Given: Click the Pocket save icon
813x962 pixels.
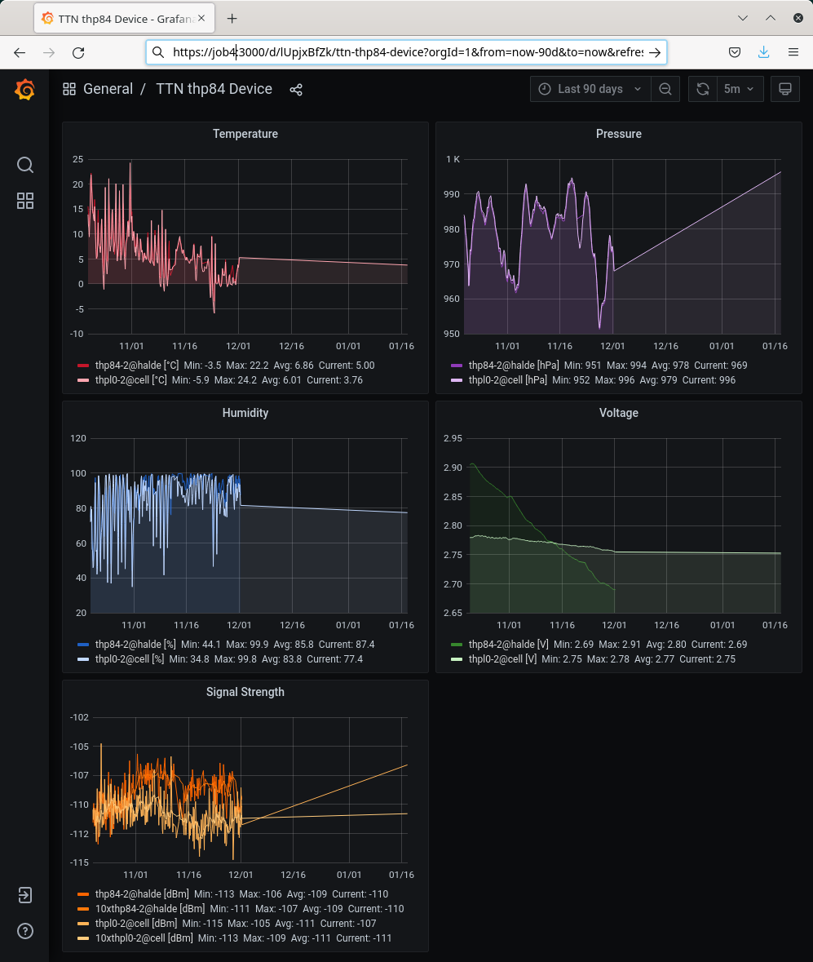Looking at the screenshot, I should pyautogui.click(x=735, y=52).
